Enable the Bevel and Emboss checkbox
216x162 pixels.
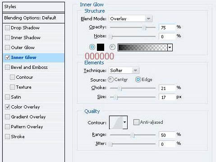pyautogui.click(x=7, y=67)
